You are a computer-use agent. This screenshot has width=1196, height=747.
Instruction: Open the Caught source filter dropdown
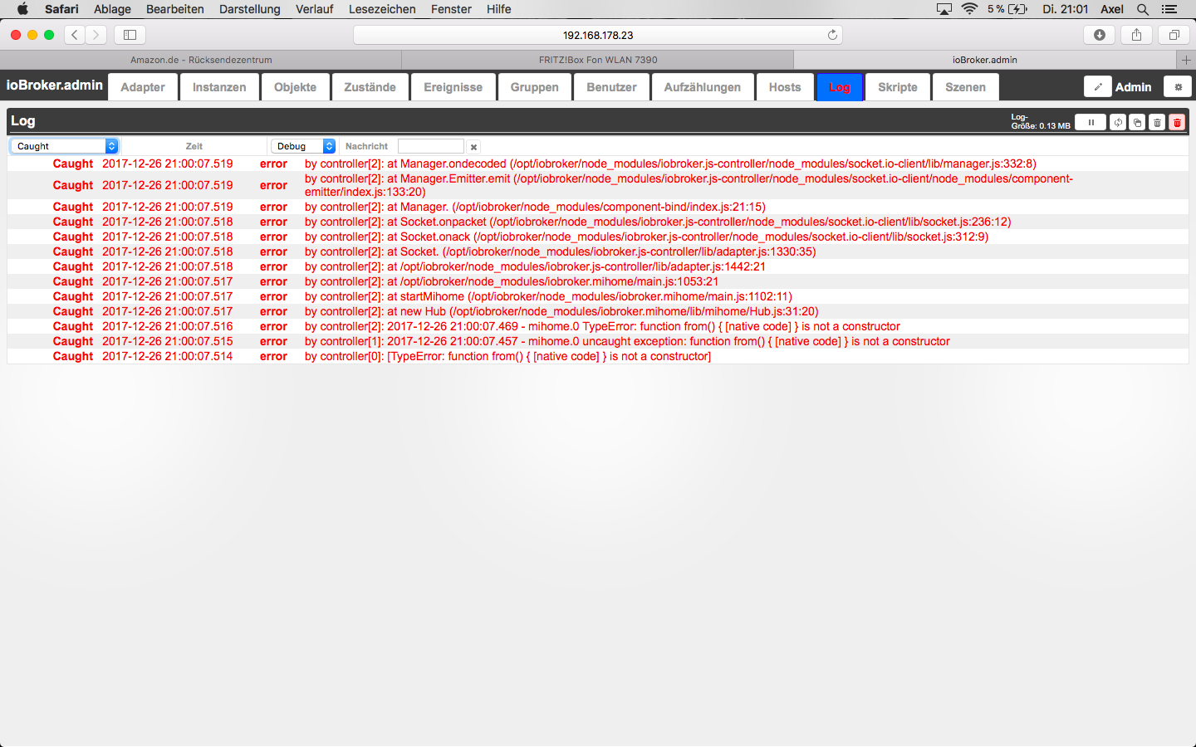pyautogui.click(x=64, y=146)
